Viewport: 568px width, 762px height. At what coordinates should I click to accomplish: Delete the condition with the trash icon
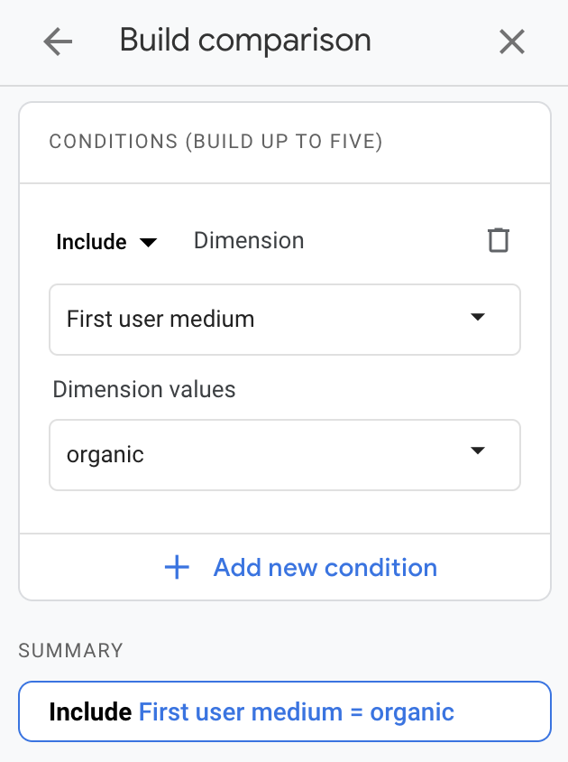[x=498, y=240]
